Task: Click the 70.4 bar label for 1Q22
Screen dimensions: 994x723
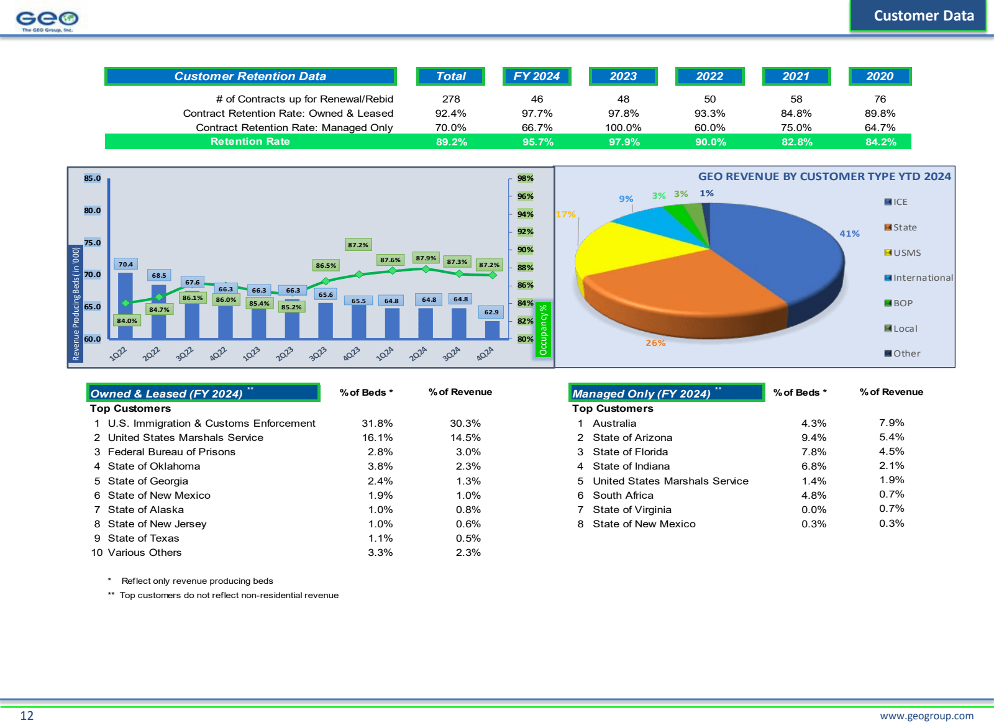Action: coord(125,264)
